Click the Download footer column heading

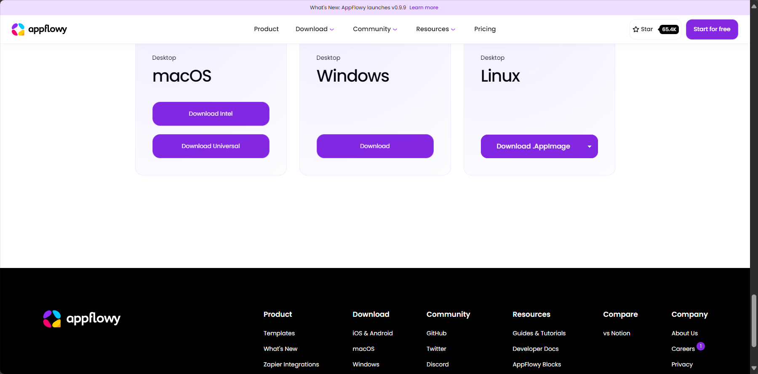coord(371,314)
